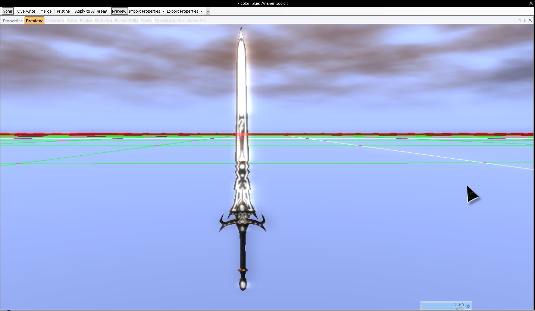Click the 5 KB/s network speed indicator
Screen dimensions: 535x311
[459, 305]
